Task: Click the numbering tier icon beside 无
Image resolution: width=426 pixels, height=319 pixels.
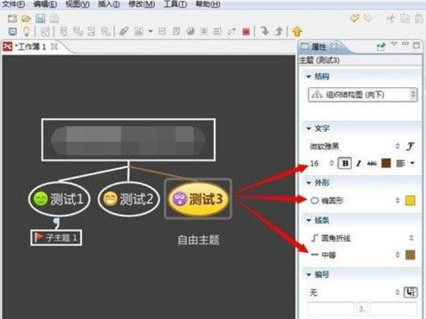Action: tap(410, 292)
